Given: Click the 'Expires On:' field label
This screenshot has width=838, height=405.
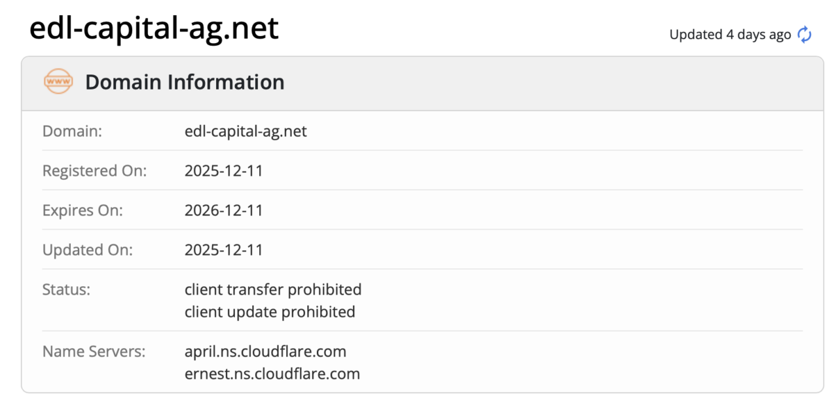Looking at the screenshot, I should tap(82, 210).
